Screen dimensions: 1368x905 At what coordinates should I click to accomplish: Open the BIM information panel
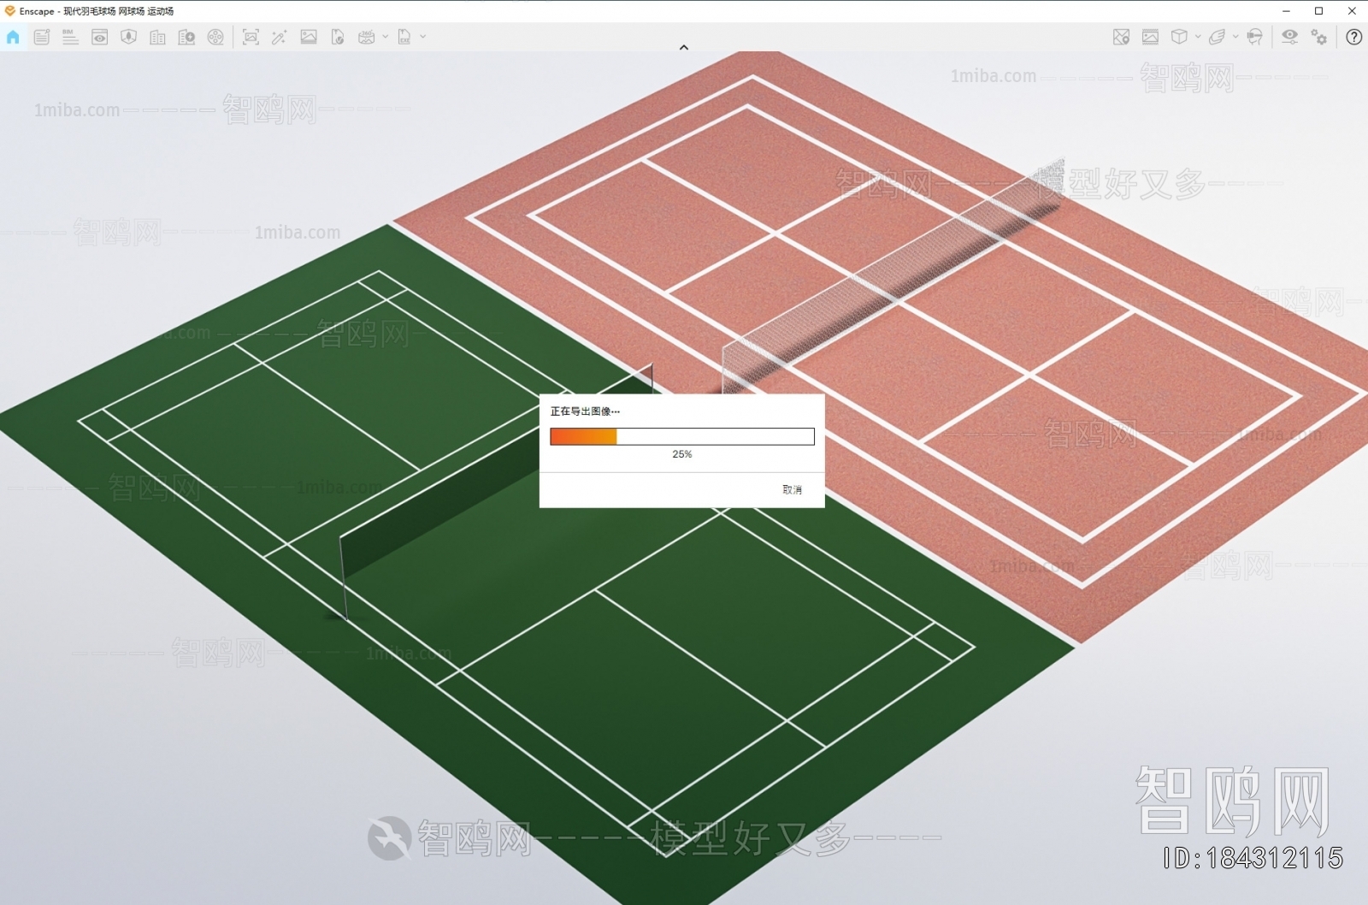(x=70, y=37)
